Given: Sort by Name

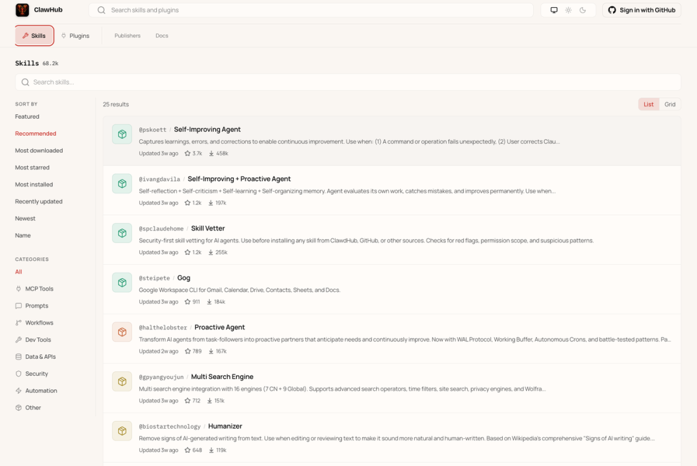Looking at the screenshot, I should point(23,235).
